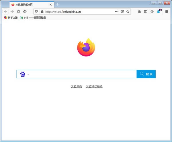Go back using the back arrow button
This screenshot has width=172, height=142.
tap(6, 11)
